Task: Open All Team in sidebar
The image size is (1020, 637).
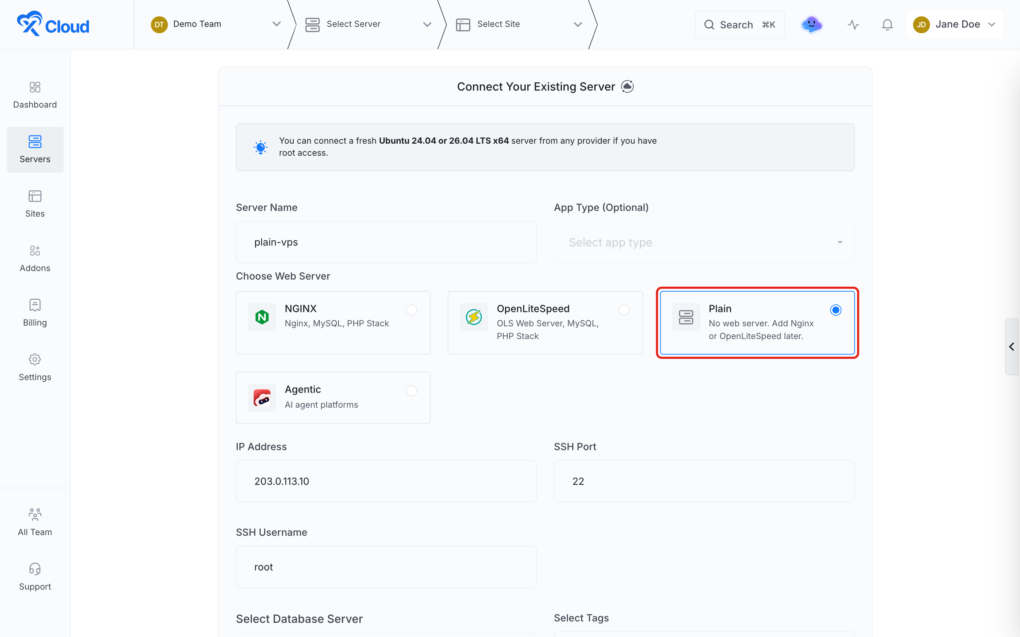Action: tap(35, 522)
